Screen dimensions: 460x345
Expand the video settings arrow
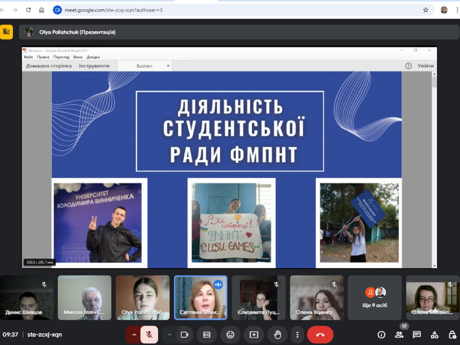170,334
